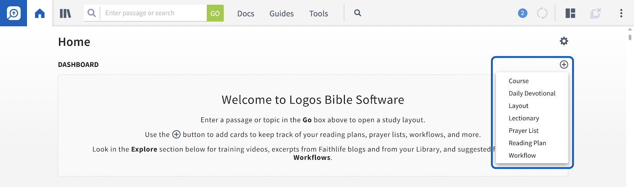Open the Guides menu
Screen dimensions: 634x187
pos(282,13)
